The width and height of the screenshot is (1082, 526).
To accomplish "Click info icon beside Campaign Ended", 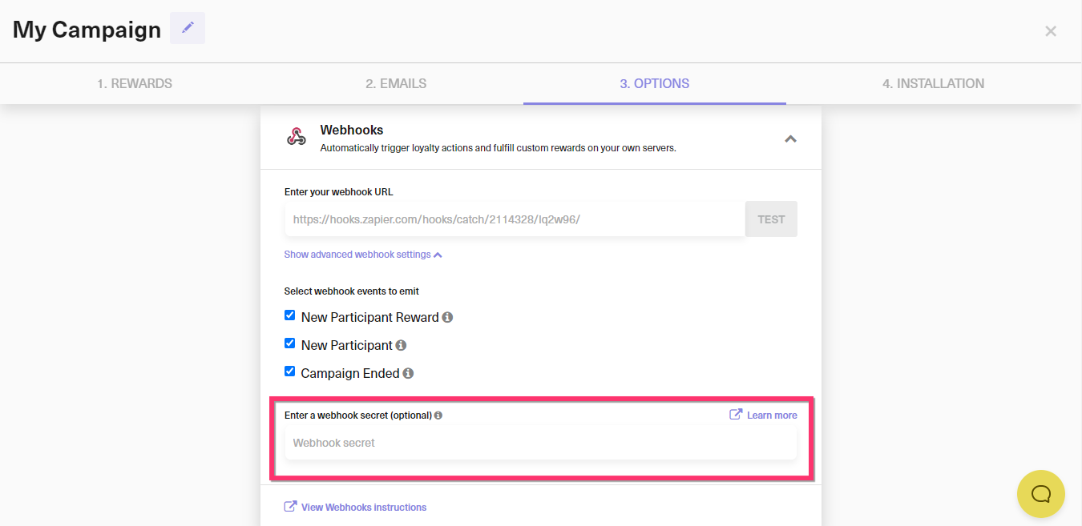I will pyautogui.click(x=408, y=373).
